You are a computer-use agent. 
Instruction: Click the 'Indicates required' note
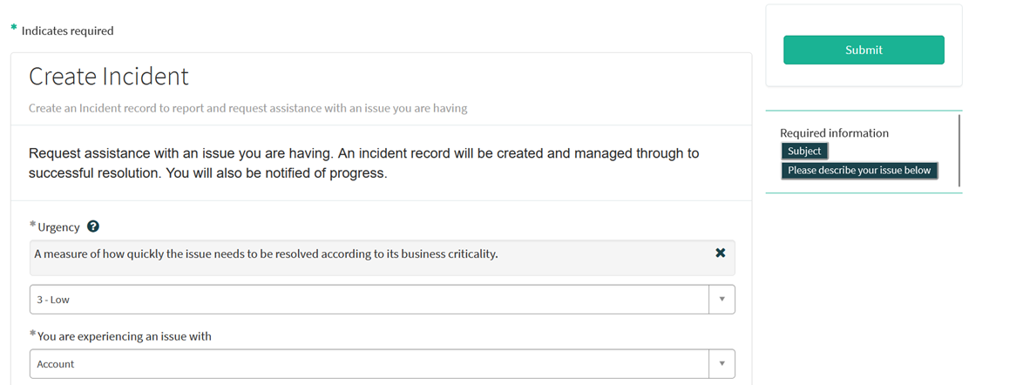point(67,30)
